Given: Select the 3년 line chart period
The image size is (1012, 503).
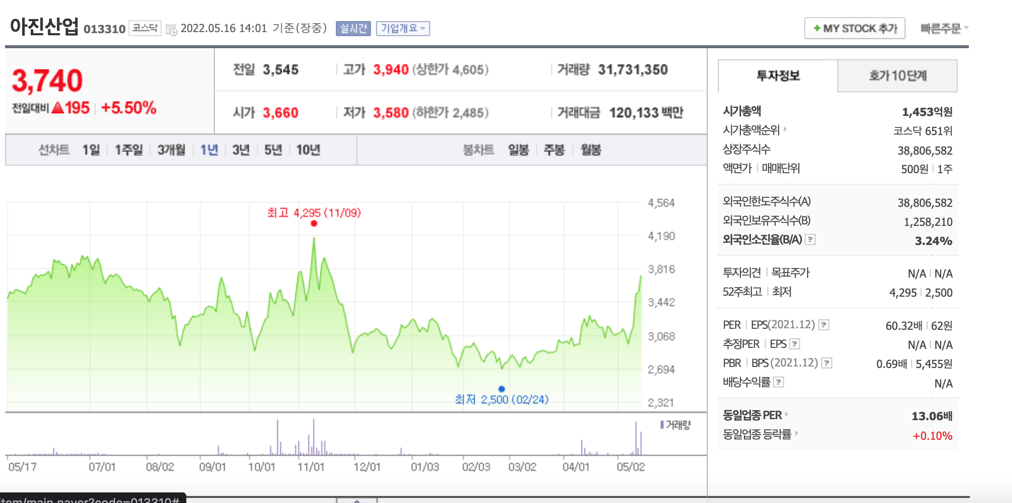Looking at the screenshot, I should [241, 150].
